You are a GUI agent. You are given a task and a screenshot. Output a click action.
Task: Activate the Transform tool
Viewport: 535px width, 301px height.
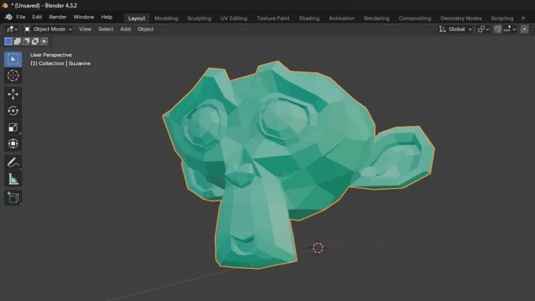click(x=13, y=144)
